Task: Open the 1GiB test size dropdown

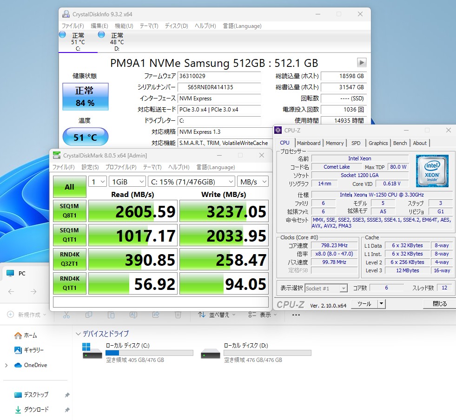Action: click(x=127, y=182)
